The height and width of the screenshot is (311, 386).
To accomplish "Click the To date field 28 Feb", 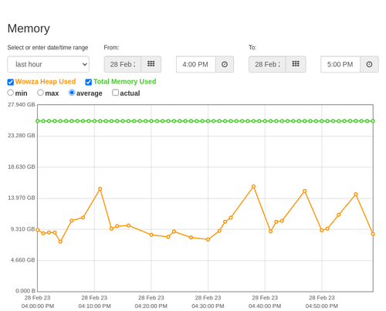I will click(267, 64).
